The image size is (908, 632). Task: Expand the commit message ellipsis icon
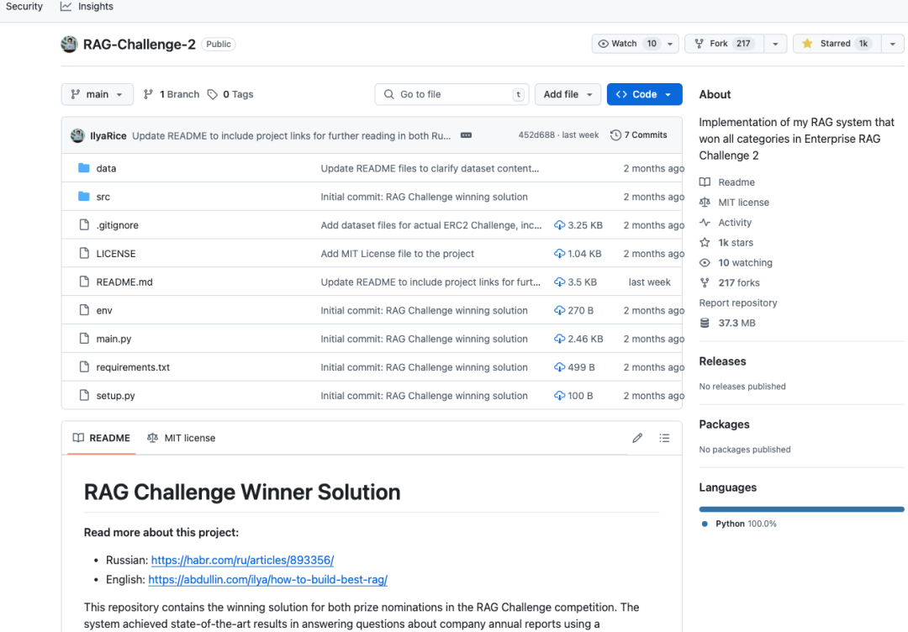point(466,134)
